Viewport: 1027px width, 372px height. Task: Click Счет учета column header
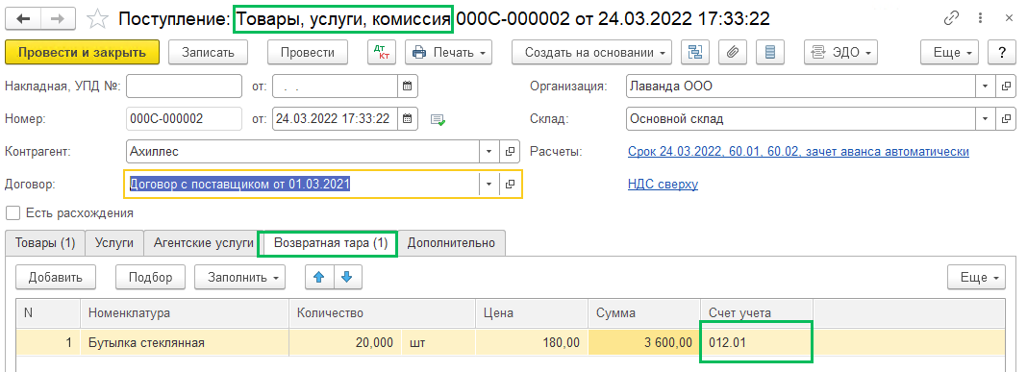[757, 313]
